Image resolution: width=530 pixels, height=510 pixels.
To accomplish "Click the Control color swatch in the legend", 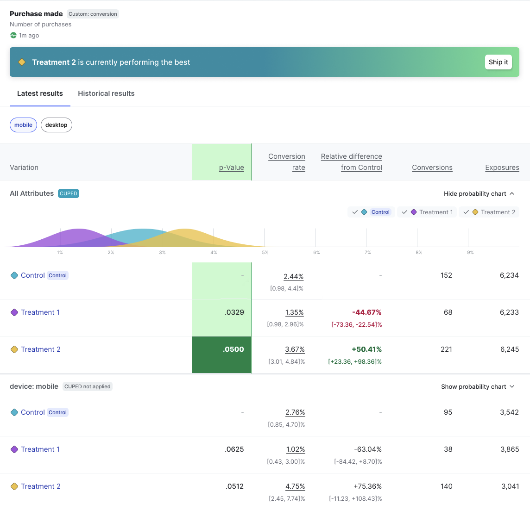I will click(364, 211).
